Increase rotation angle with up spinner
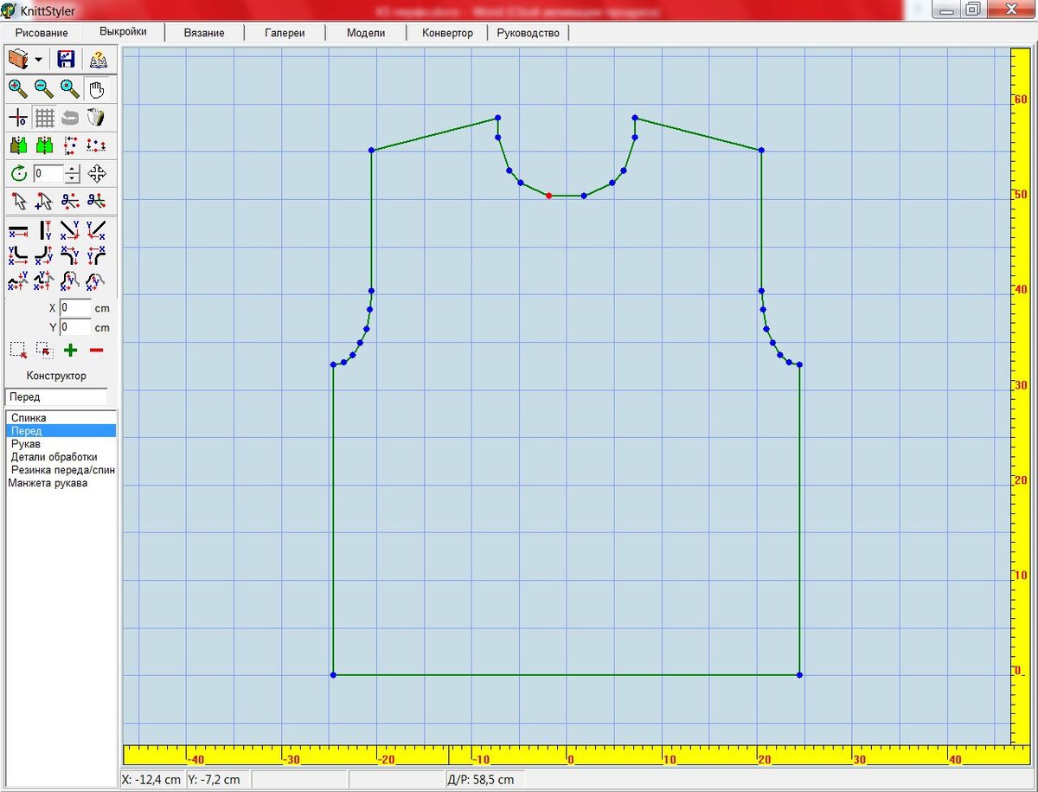 [x=73, y=169]
